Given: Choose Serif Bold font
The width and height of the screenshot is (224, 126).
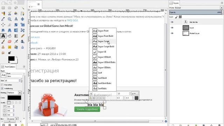Looking at the screenshot, I should coord(103,78).
